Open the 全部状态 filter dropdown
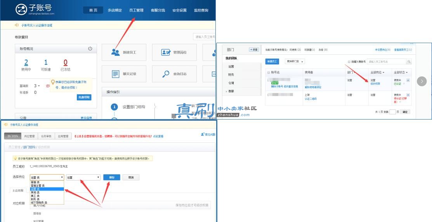This screenshot has width=432, height=222. tap(400, 73)
